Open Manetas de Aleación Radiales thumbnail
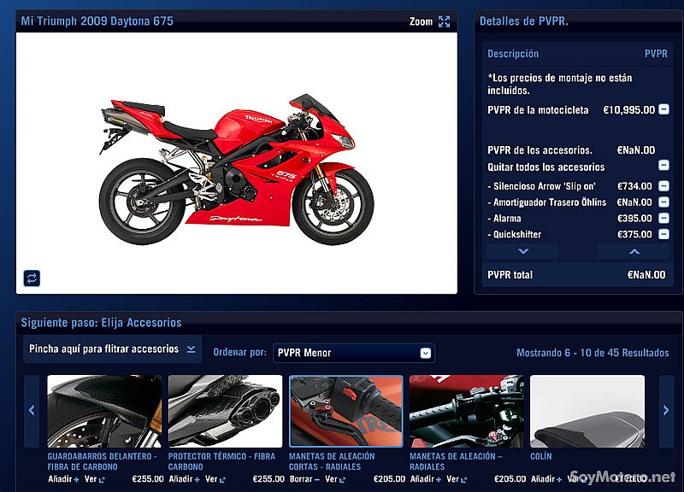The height and width of the screenshot is (492, 684). pyautogui.click(x=467, y=412)
